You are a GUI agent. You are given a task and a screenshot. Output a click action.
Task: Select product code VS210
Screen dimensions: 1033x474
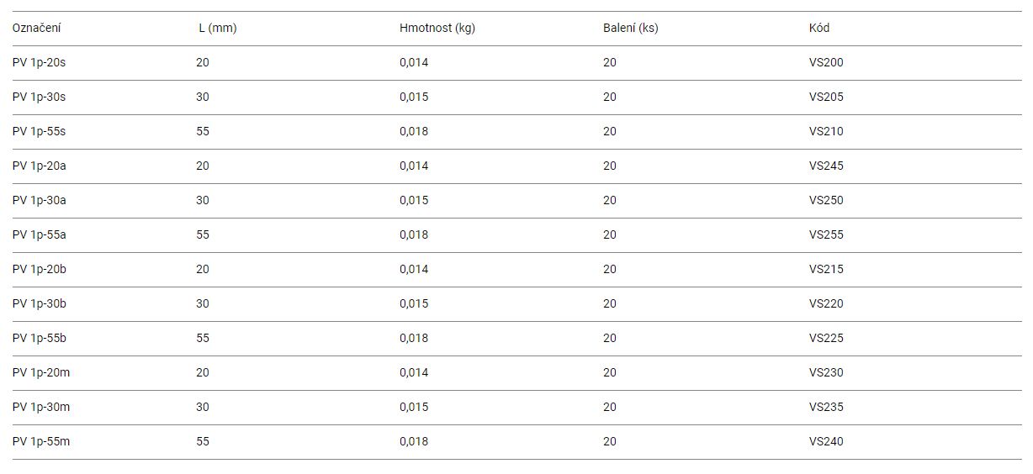pyautogui.click(x=826, y=131)
